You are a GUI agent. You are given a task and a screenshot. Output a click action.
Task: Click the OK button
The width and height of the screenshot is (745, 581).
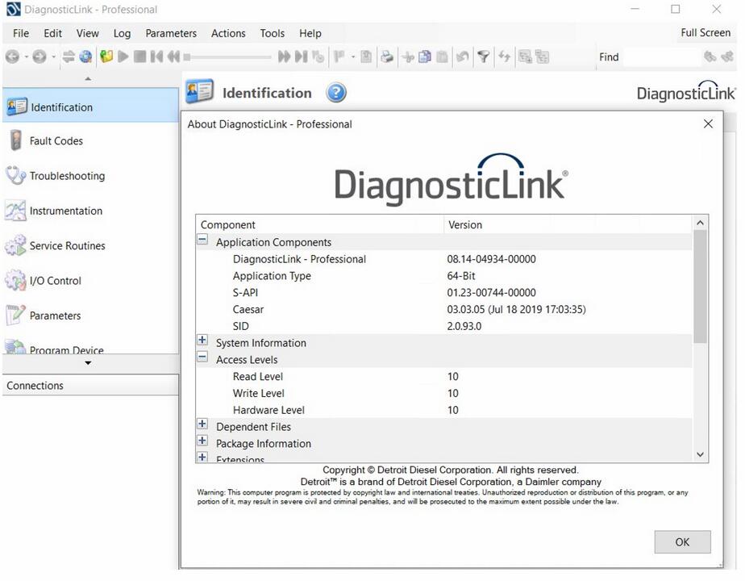point(682,541)
